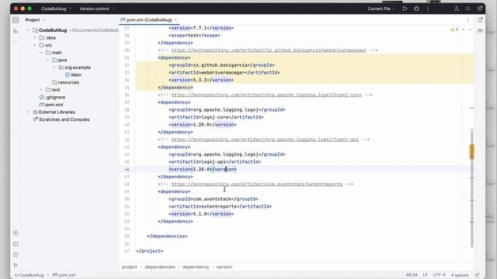Image resolution: width=497 pixels, height=279 pixels.
Task: Open the Structure tool window icon
Action: (x=16, y=31)
